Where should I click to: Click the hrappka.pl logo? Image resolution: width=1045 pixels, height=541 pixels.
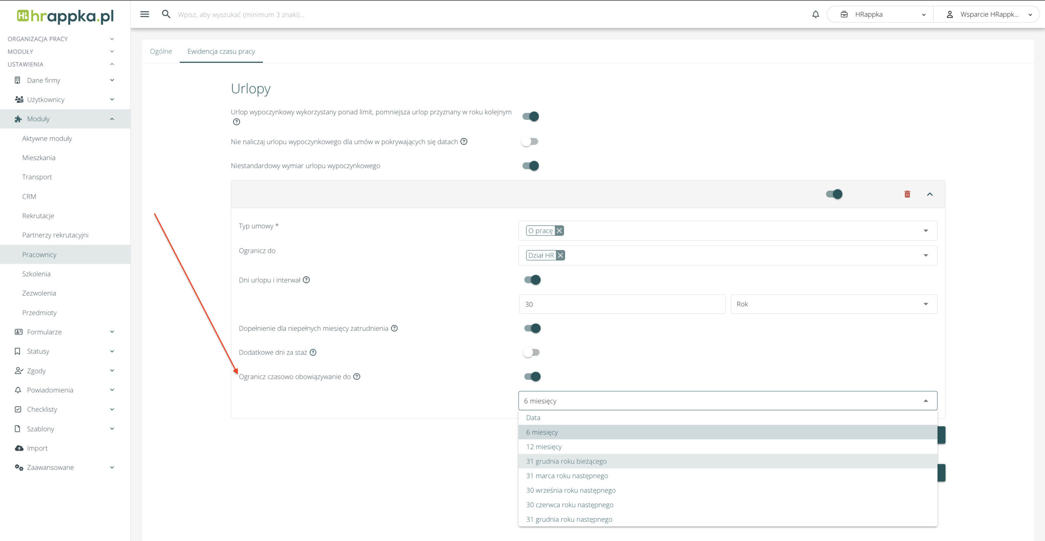(x=65, y=16)
